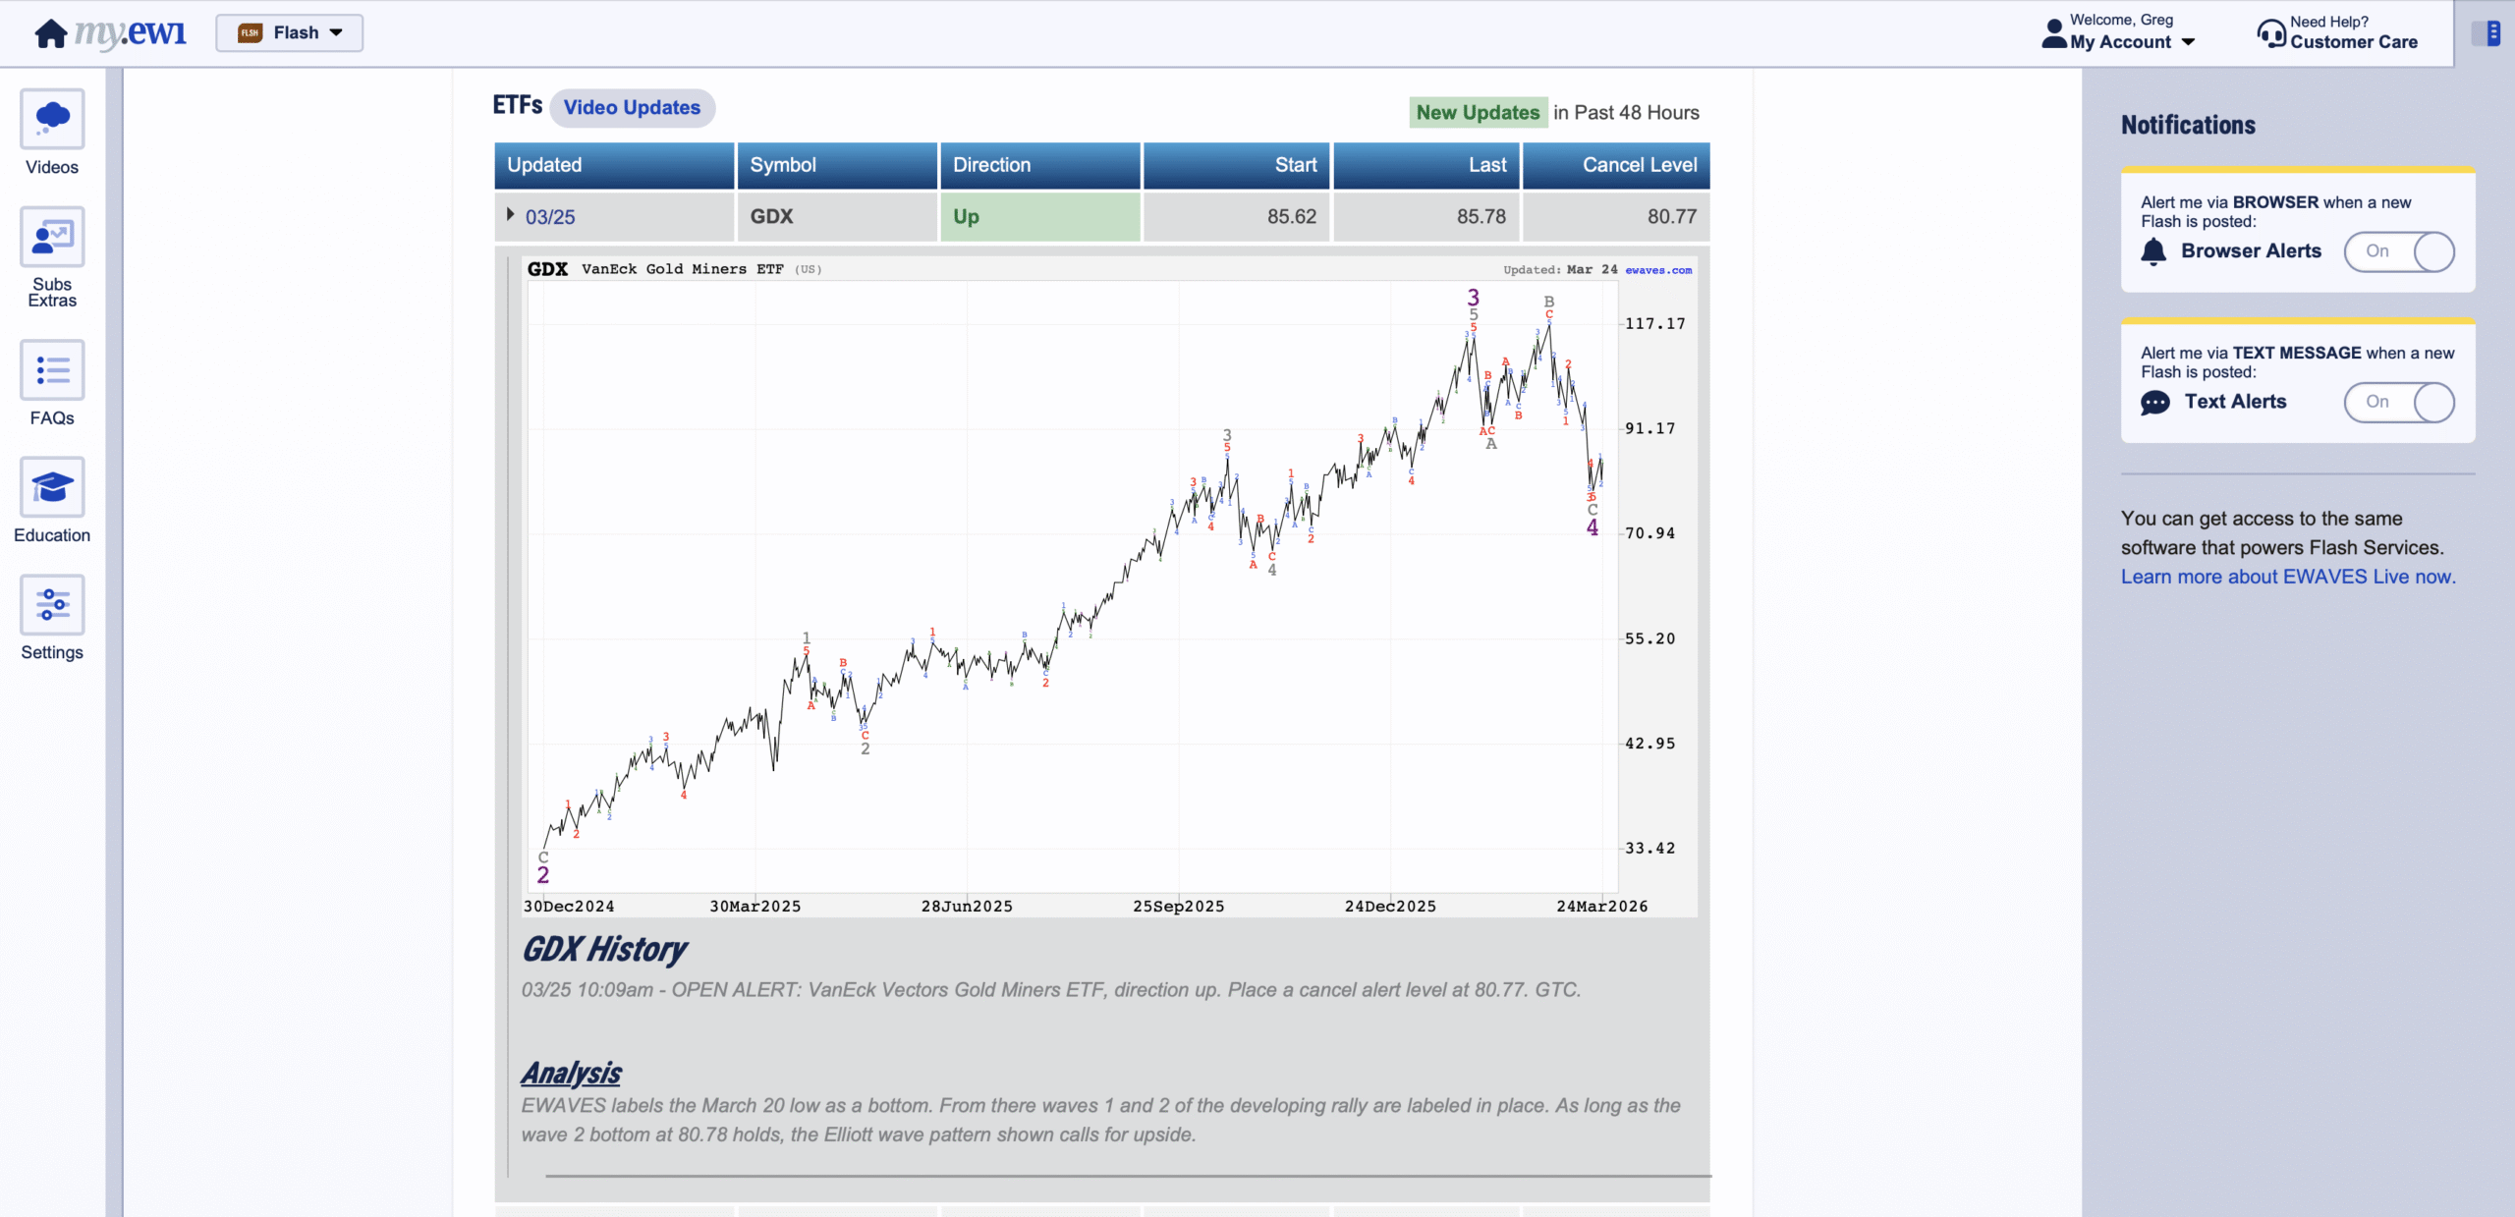This screenshot has height=1217, width=2515.
Task: Click the 'in Past 48 Hours' text
Action: click(1626, 113)
